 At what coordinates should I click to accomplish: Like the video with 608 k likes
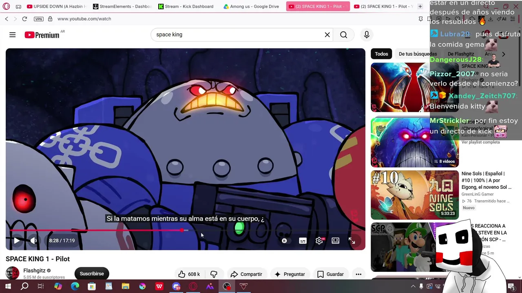[x=189, y=274]
